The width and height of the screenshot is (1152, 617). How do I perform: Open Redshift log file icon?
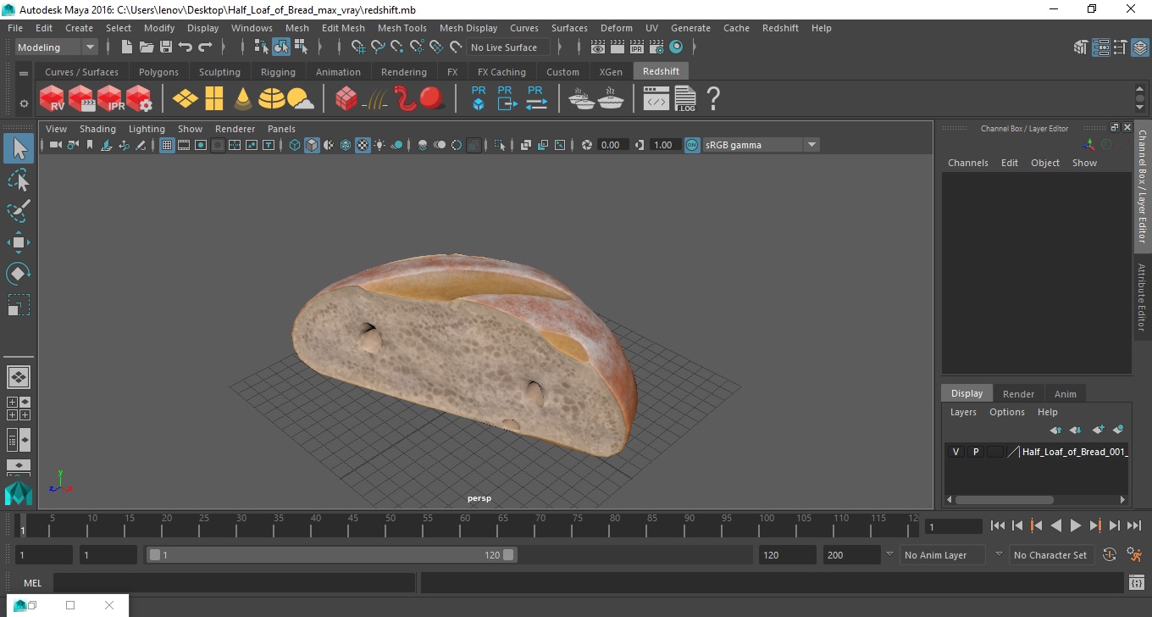click(x=684, y=99)
